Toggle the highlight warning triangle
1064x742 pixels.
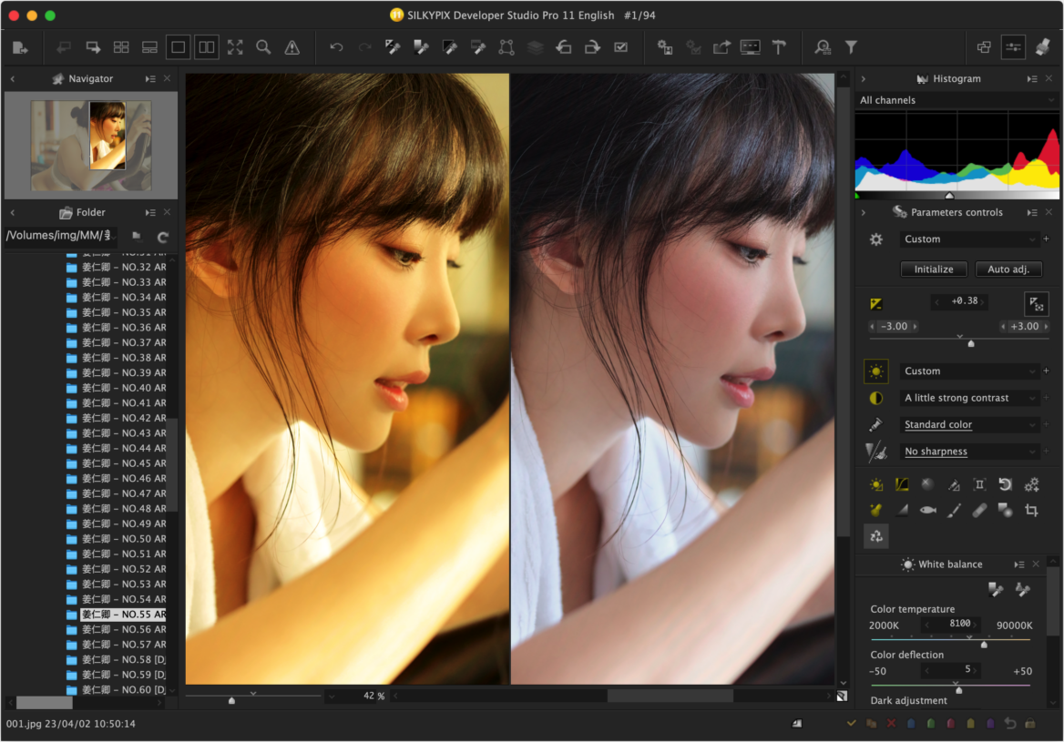coord(292,47)
